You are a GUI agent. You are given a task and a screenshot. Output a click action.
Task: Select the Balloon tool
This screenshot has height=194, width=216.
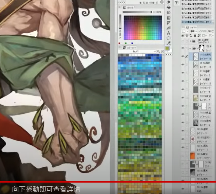coord(169,38)
